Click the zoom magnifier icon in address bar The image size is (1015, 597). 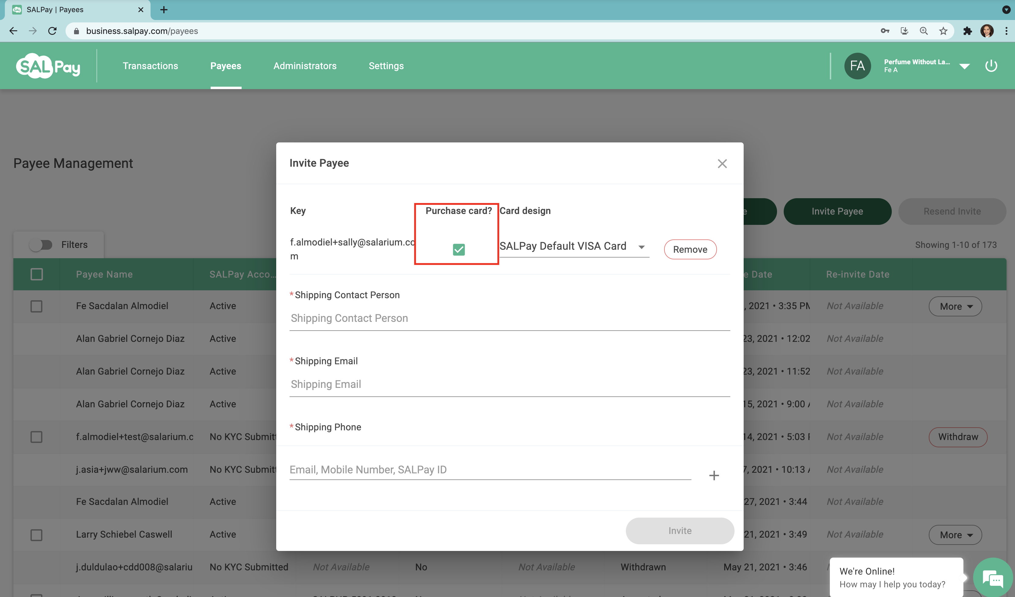point(924,31)
